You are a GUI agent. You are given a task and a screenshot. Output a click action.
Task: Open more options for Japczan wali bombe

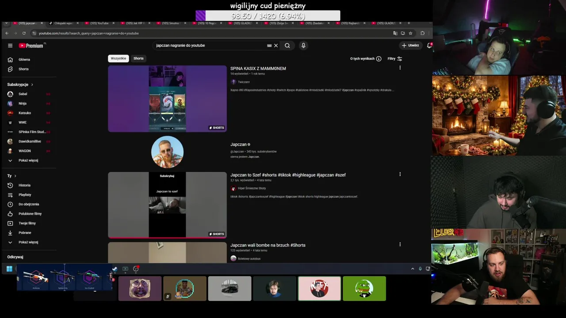[x=400, y=244]
